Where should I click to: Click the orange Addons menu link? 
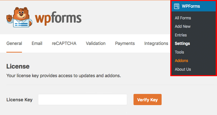(x=182, y=61)
